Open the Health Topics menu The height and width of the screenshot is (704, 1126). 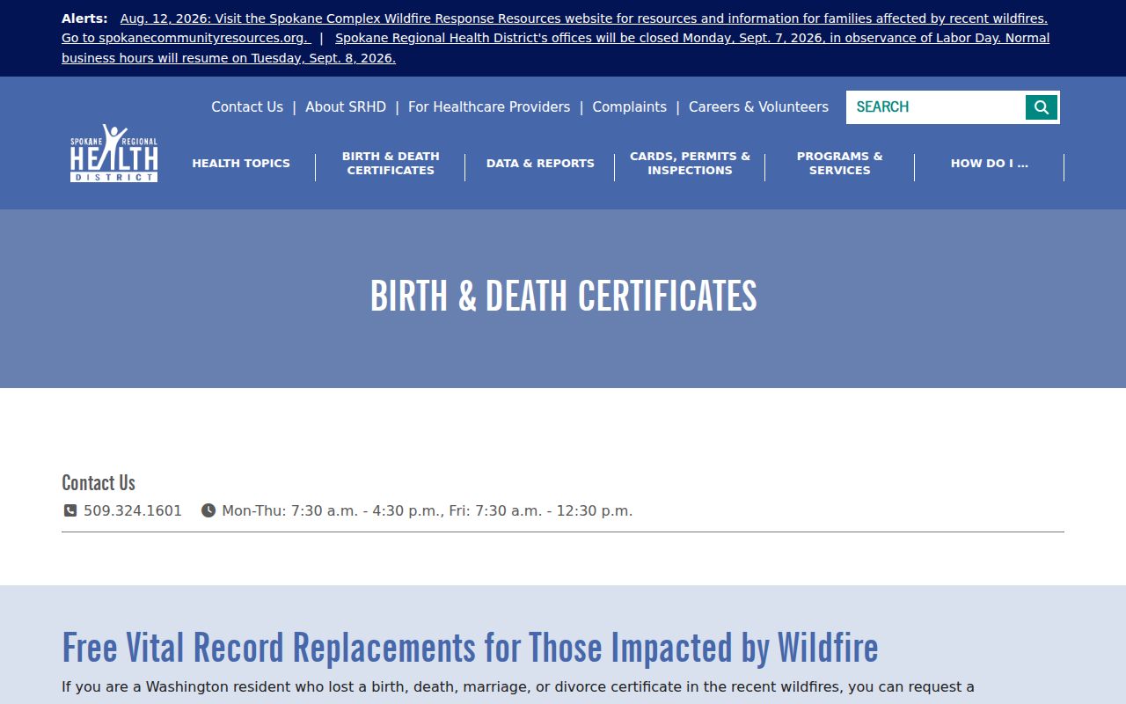tap(241, 163)
